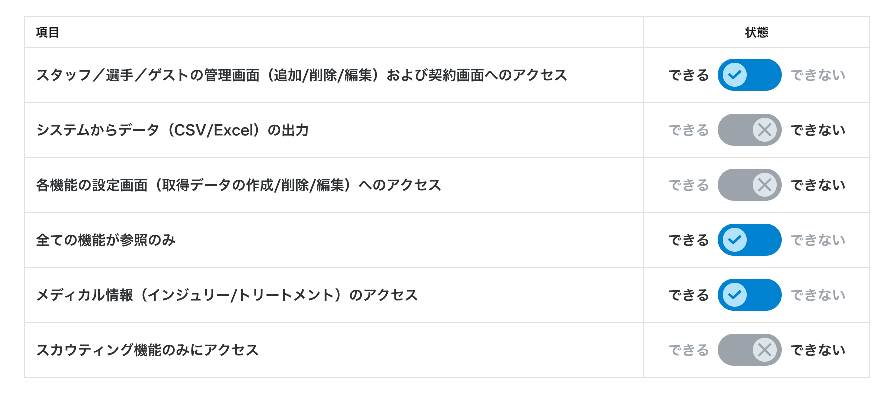Click the checkmark knob in the メディカル情報 row
Image resolution: width=893 pixels, height=393 pixels.
click(735, 295)
